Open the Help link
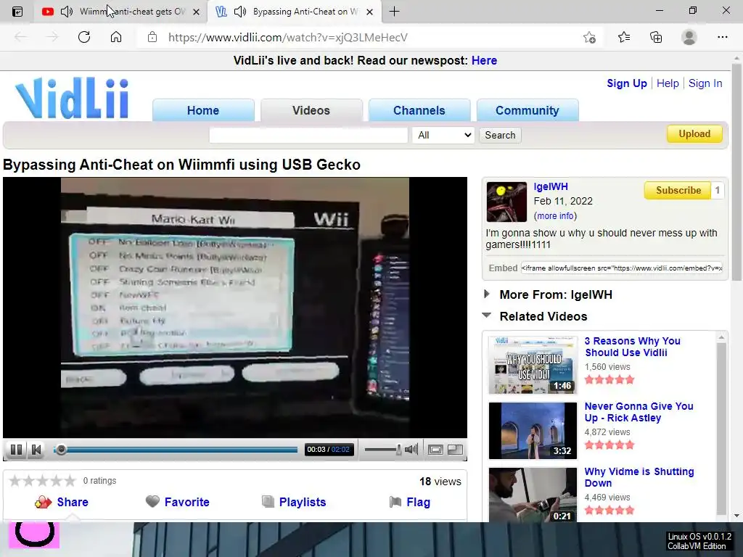Viewport: 743px width, 557px height. point(668,83)
